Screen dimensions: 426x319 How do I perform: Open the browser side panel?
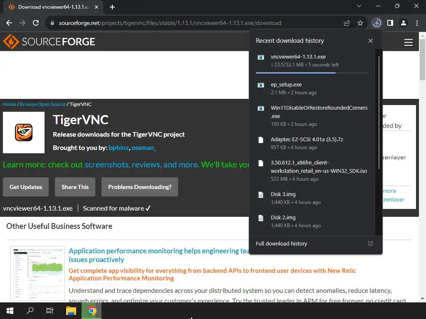click(x=390, y=23)
